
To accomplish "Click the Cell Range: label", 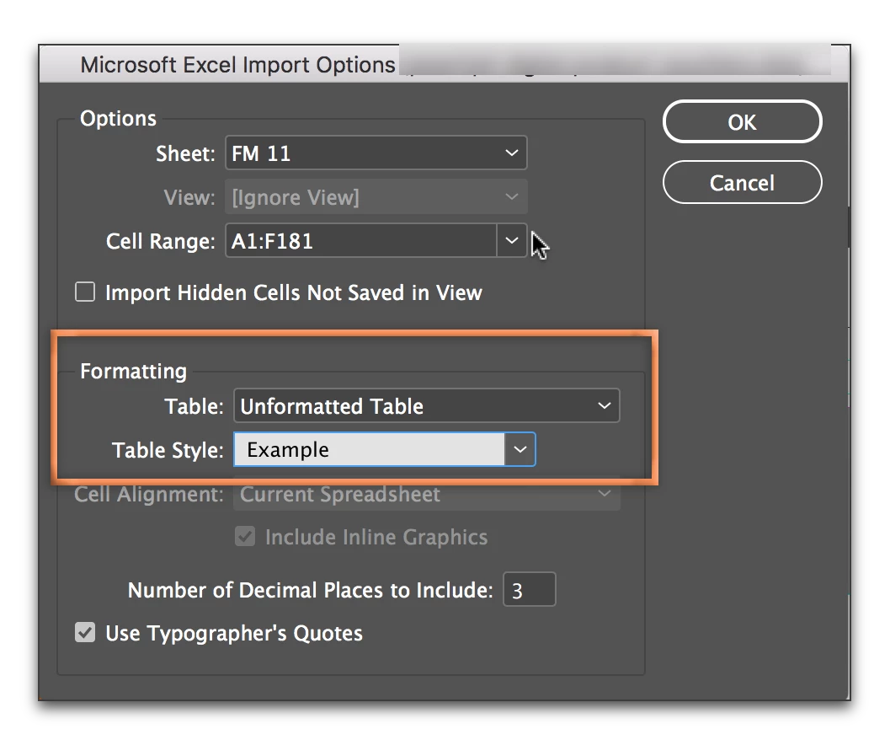I will (161, 241).
